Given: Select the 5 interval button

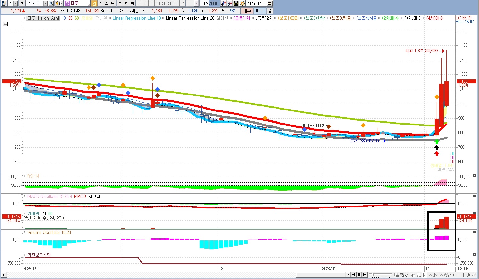Looking at the screenshot, I should pyautogui.click(x=152, y=3).
